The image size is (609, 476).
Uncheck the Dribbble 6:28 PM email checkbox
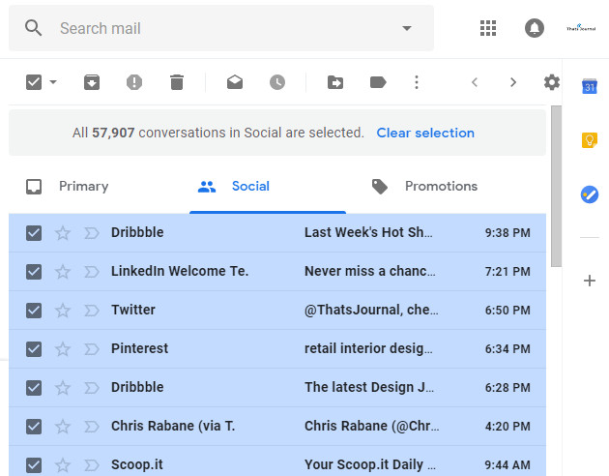click(x=34, y=387)
